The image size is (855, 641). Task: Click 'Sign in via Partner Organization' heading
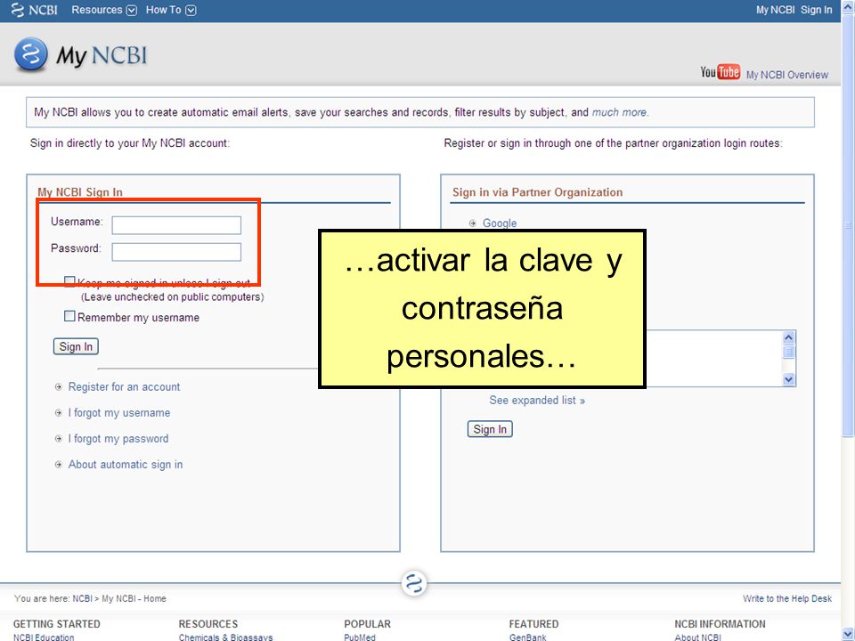coord(537,192)
